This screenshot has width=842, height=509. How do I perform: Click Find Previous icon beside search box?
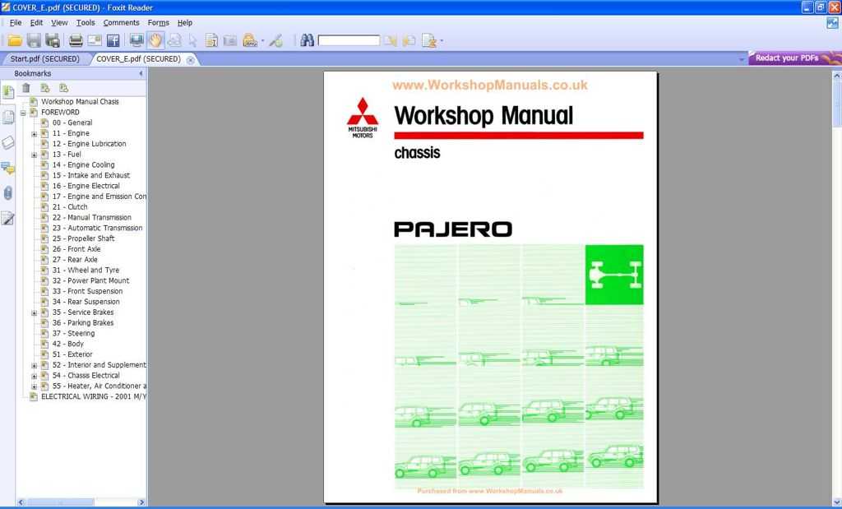click(x=409, y=40)
